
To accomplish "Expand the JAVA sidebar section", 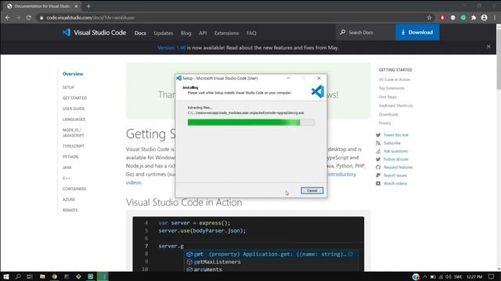I will [x=67, y=167].
